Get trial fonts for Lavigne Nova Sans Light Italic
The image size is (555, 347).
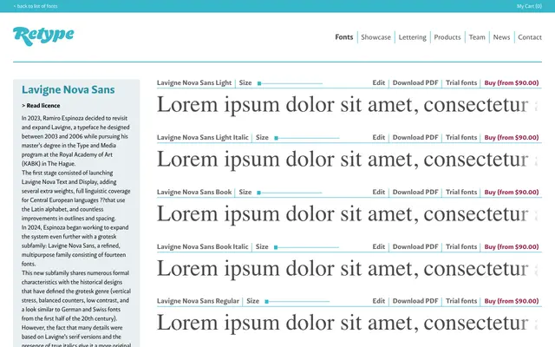(x=461, y=137)
